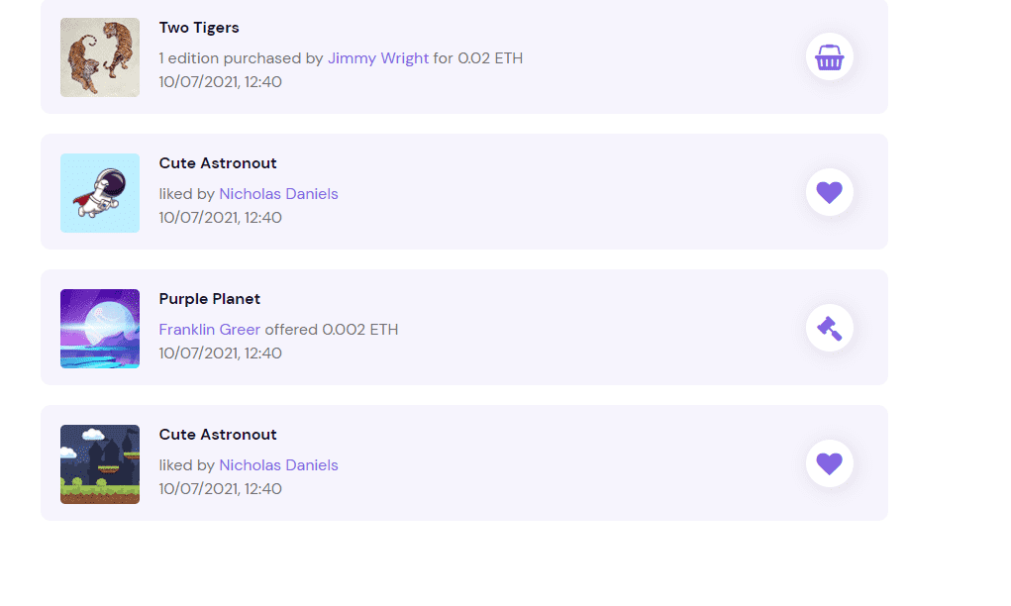Open the Two Tigers artwork thumbnail

100,57
